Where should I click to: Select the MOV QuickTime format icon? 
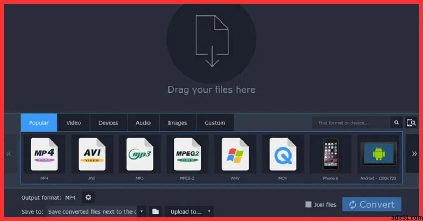click(283, 154)
